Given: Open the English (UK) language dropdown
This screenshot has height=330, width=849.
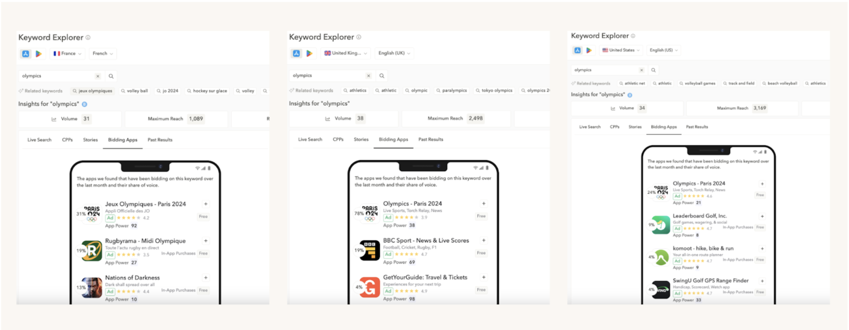Looking at the screenshot, I should click(394, 53).
